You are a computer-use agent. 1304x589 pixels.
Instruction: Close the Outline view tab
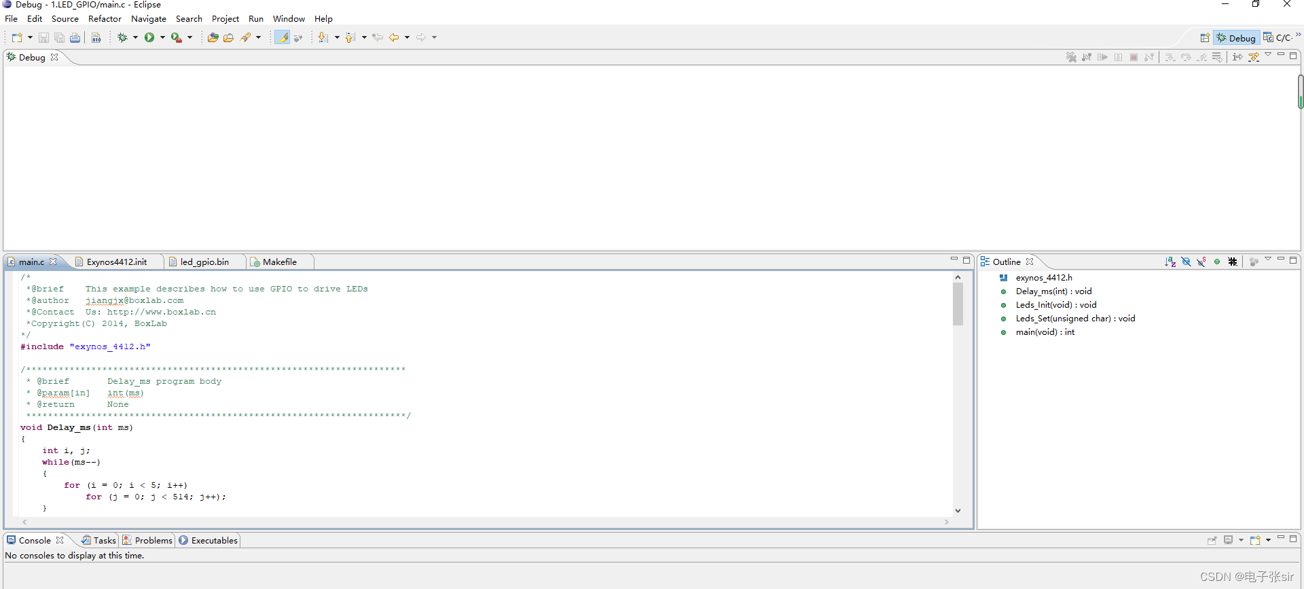(1030, 262)
